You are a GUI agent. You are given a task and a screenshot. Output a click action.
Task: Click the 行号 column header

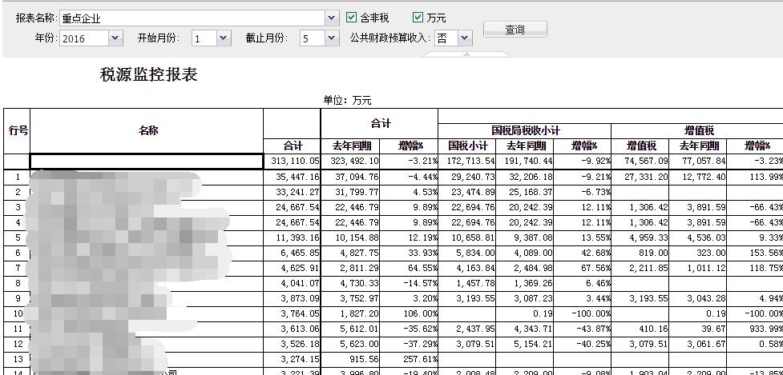17,131
